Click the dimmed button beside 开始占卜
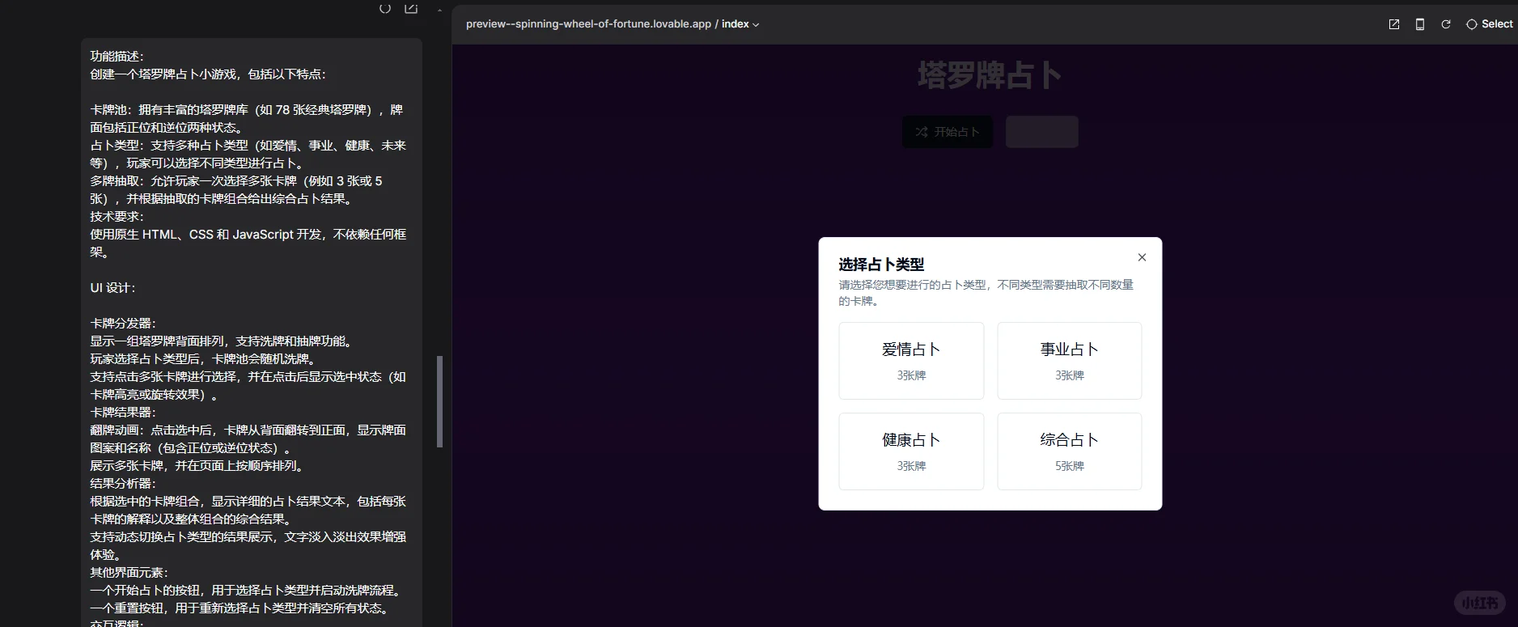 (1041, 132)
